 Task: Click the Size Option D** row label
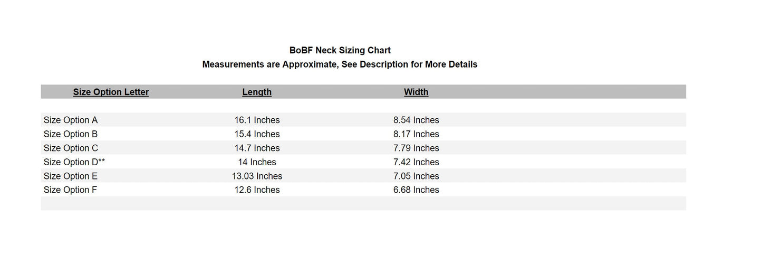point(74,162)
